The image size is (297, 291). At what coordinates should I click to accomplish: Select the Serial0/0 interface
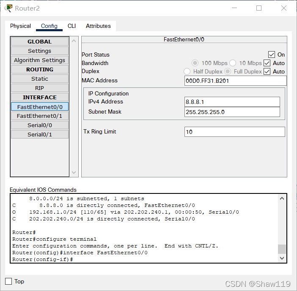tap(40, 125)
